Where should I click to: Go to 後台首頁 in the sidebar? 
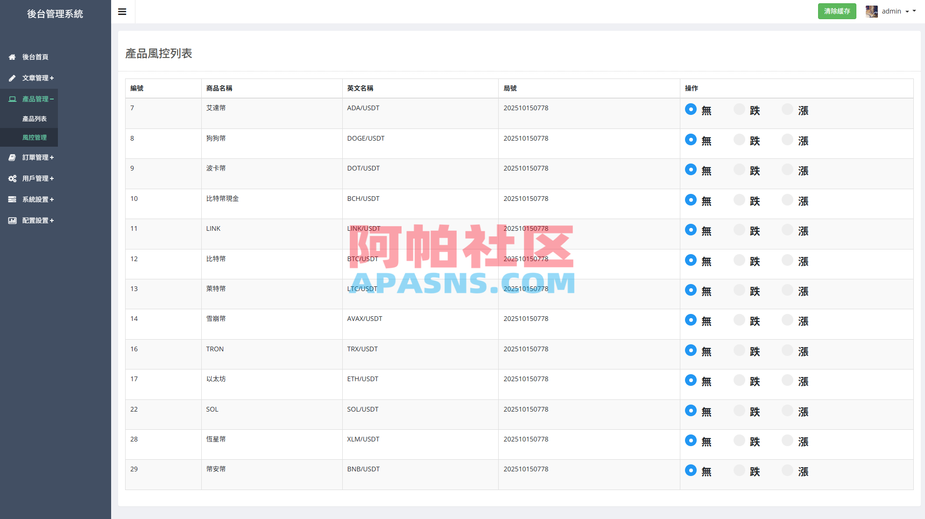click(35, 57)
